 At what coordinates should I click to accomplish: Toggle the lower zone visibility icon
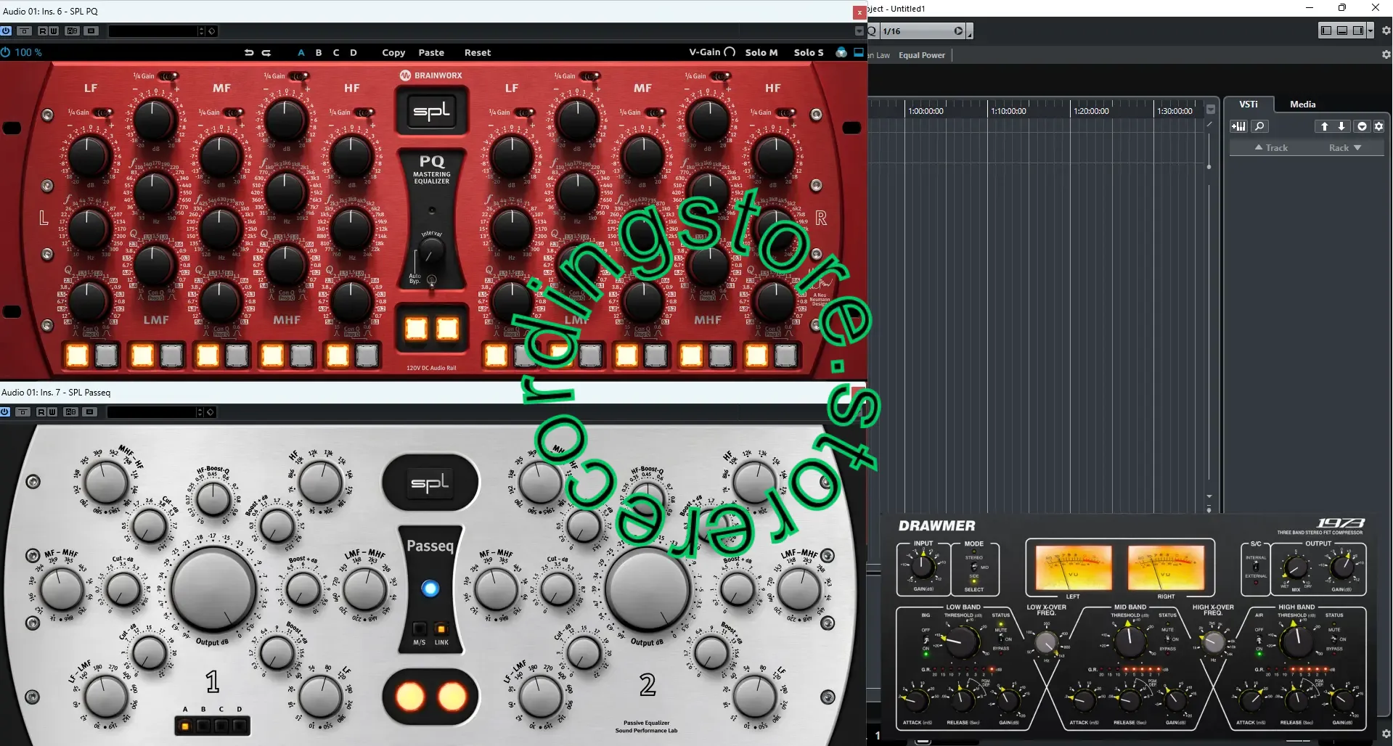[x=1342, y=30]
